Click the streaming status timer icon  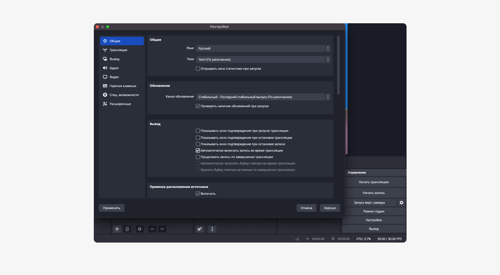307,239
